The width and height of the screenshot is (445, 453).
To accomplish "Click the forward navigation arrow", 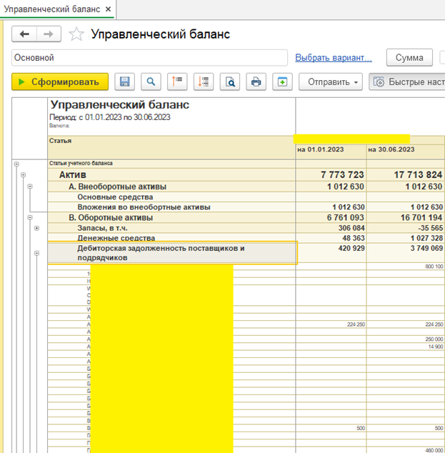I will [49, 34].
